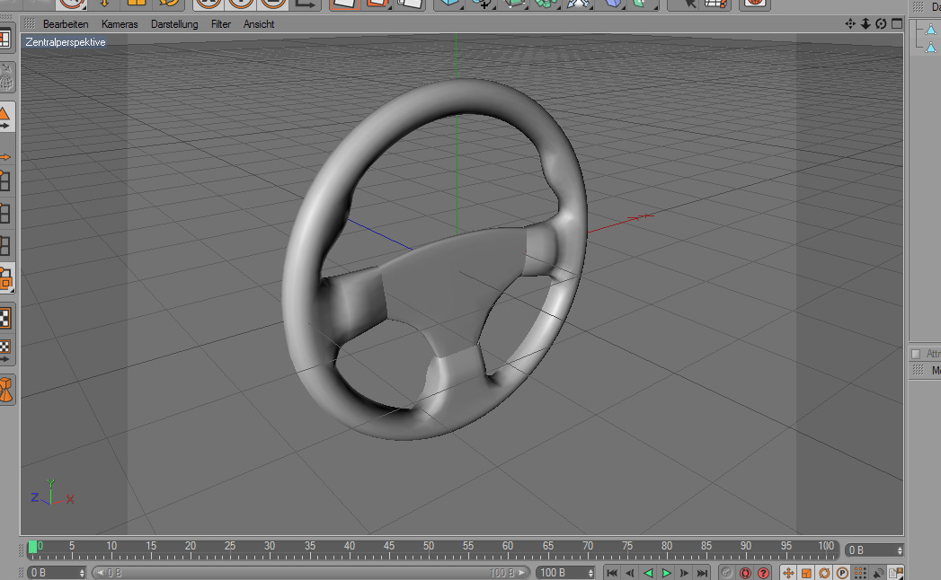Click the rotate camera viewport icon
This screenshot has width=941, height=580.
point(881,23)
